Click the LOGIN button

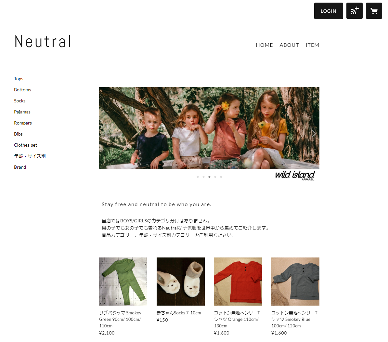pos(328,11)
